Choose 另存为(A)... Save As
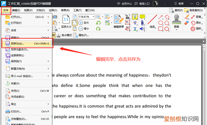This screenshot has width=207, height=125. click(27, 44)
